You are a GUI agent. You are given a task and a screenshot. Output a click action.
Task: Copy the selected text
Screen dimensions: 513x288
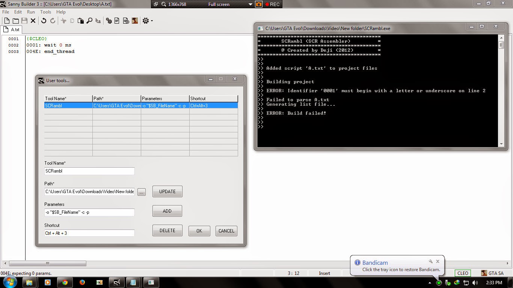tap(72, 21)
